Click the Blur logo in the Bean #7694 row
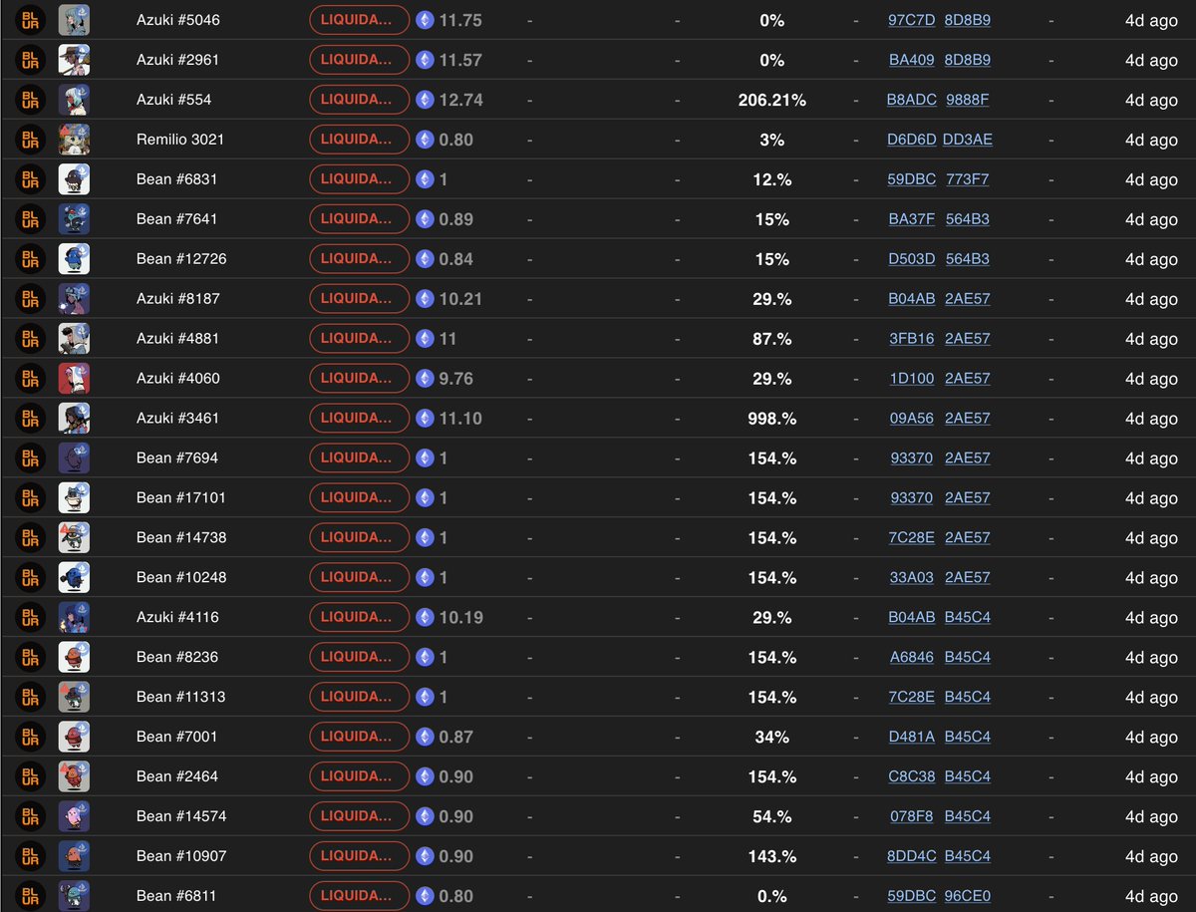Viewport: 1196px width, 912px height. click(x=30, y=458)
